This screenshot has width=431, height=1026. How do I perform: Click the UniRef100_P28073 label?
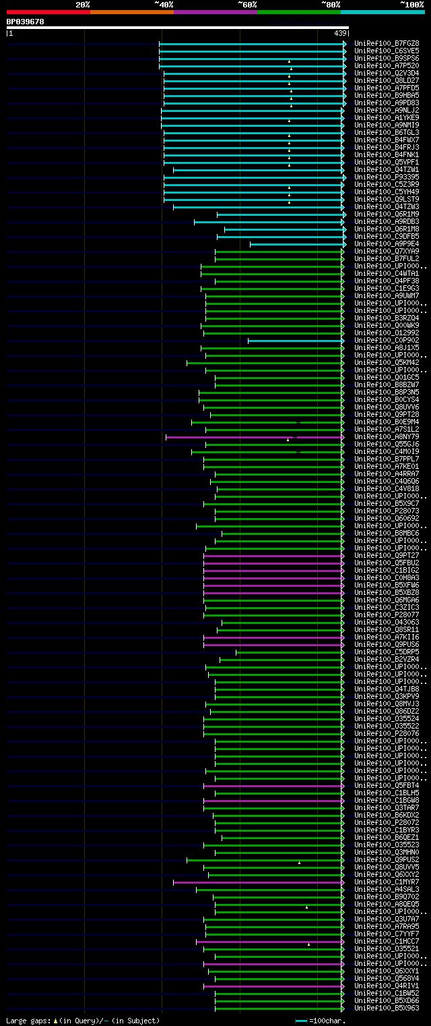click(x=387, y=511)
